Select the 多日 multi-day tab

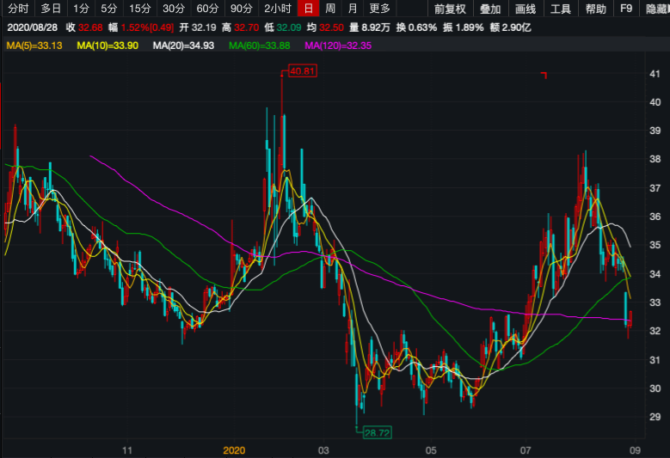51,9
